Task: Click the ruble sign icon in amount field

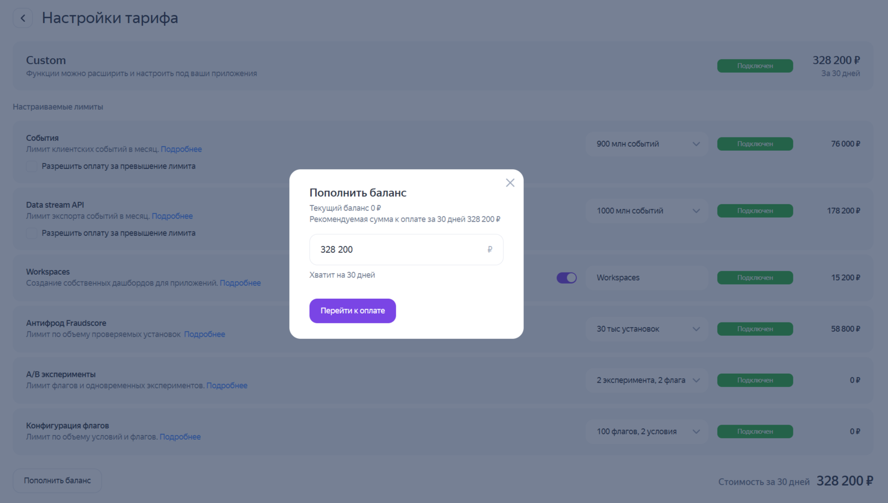Action: (x=490, y=250)
